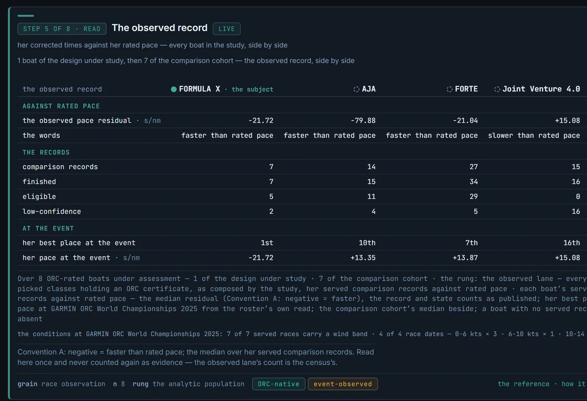Click 'The observed record' heading
This screenshot has height=401, width=587.
click(x=160, y=28)
